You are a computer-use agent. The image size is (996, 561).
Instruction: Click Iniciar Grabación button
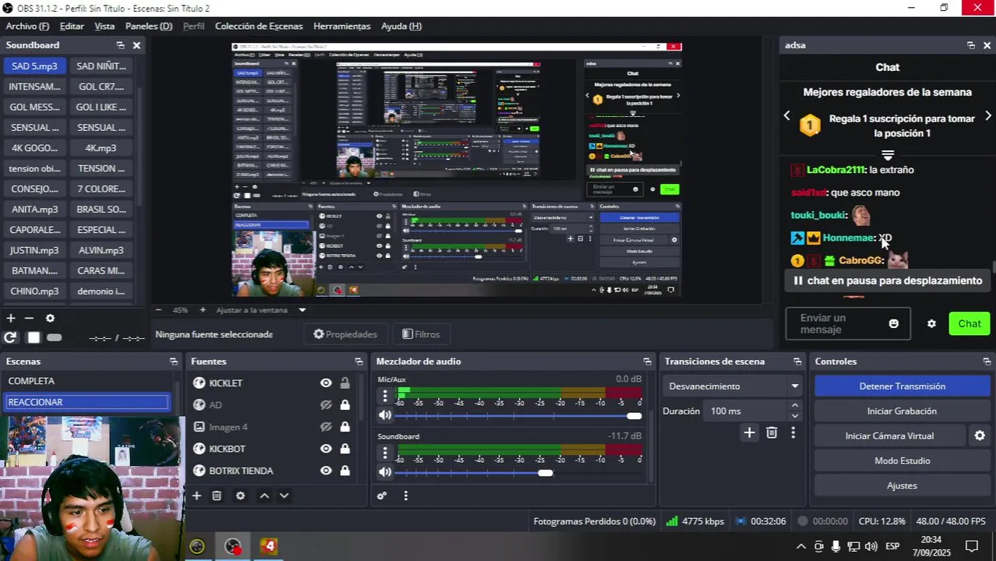point(902,411)
